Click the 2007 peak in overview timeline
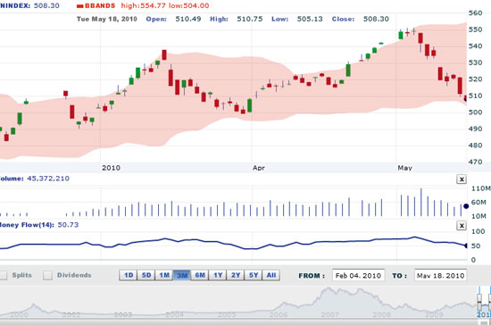Viewport: 491px width, 325px height. pyautogui.click(x=328, y=289)
